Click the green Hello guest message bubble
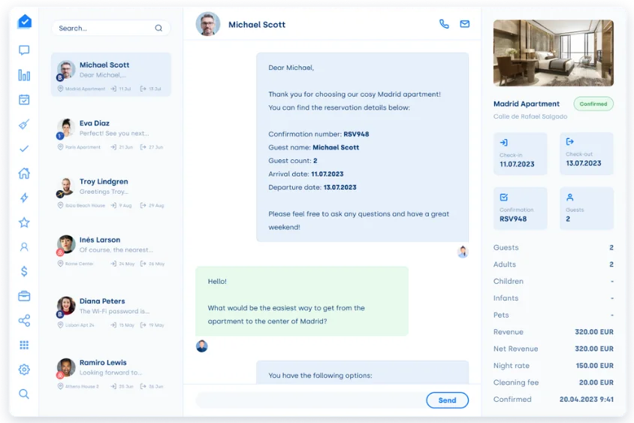This screenshot has width=634, height=423. click(x=302, y=301)
